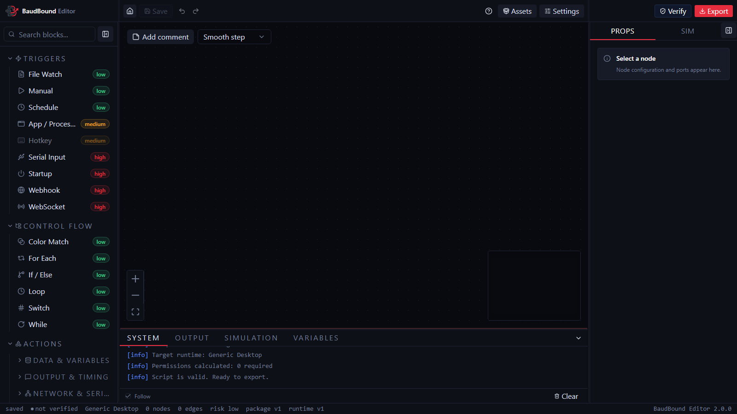Open the OUTPUT console tab

(x=192, y=338)
